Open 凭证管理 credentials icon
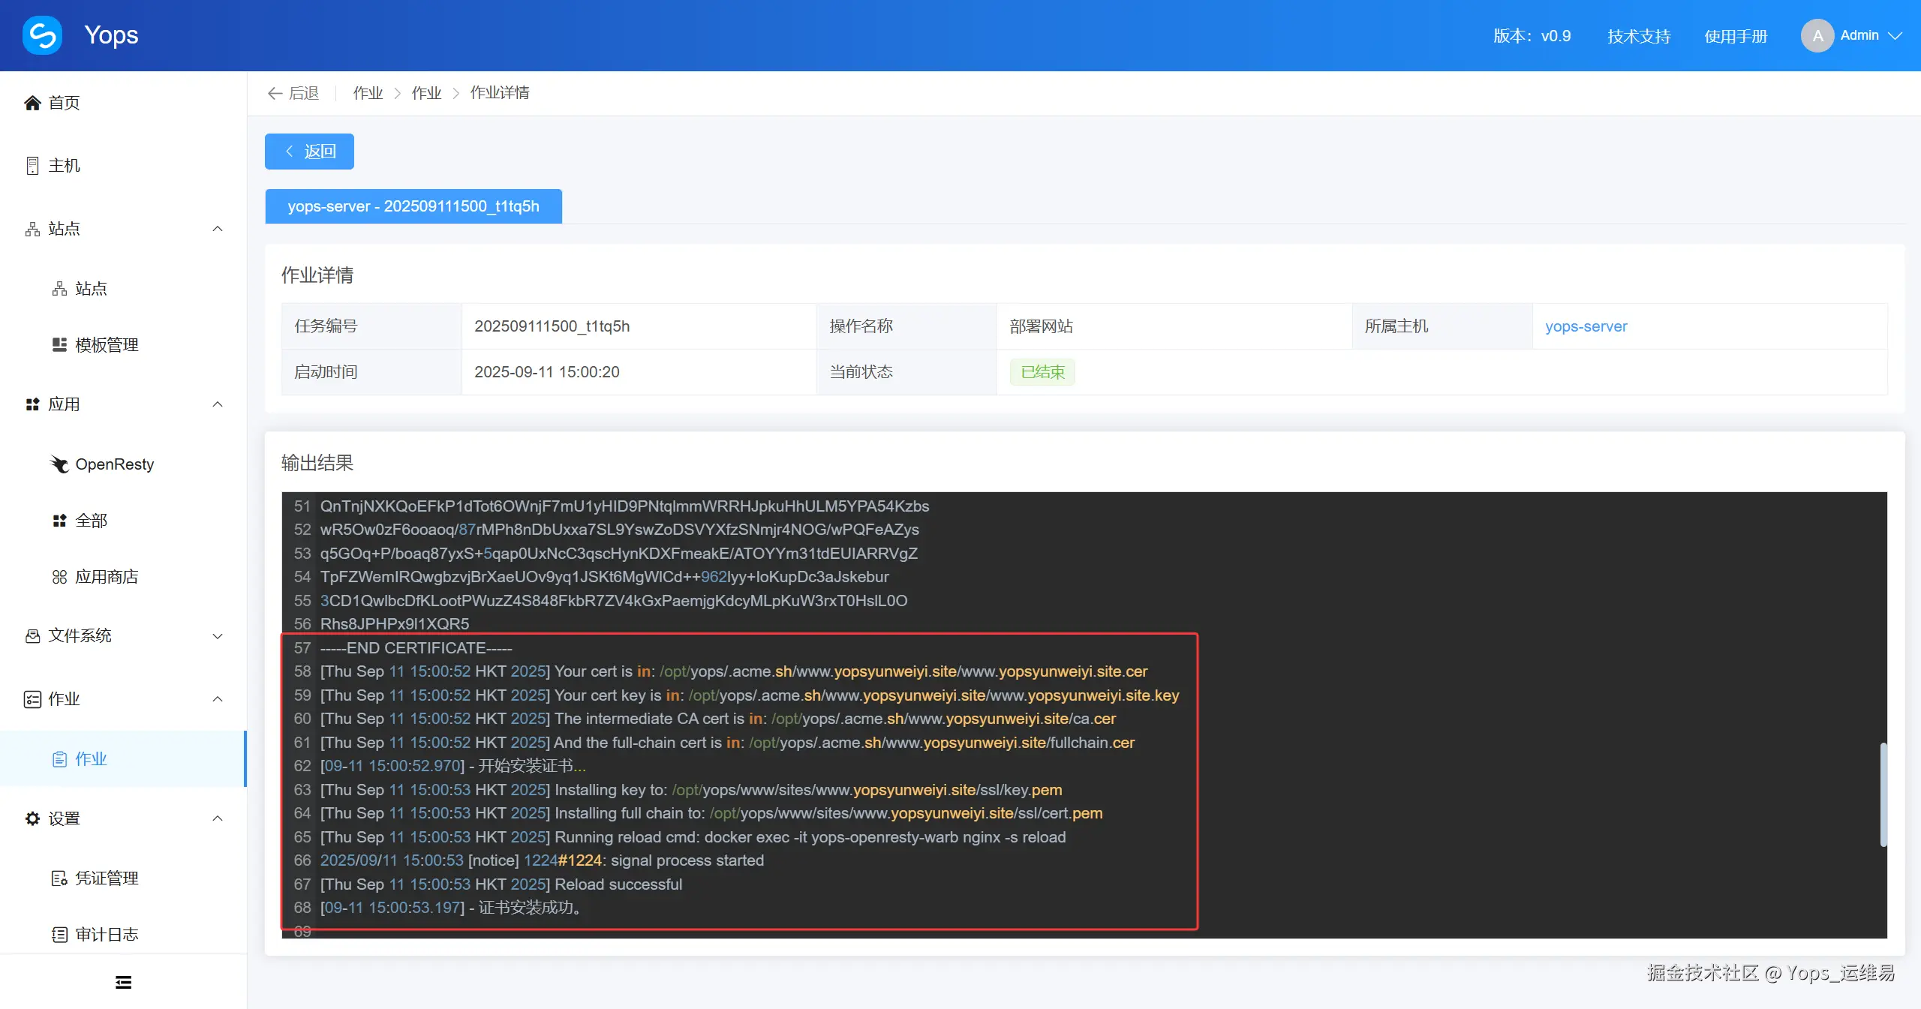This screenshot has width=1921, height=1009. point(59,878)
